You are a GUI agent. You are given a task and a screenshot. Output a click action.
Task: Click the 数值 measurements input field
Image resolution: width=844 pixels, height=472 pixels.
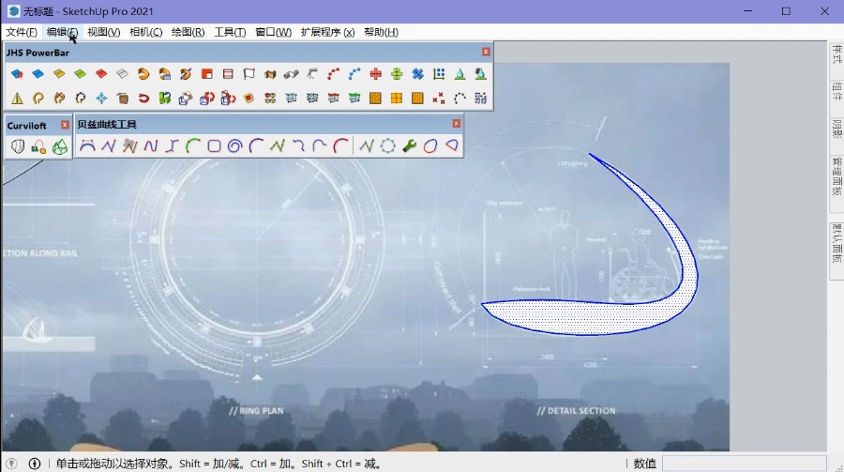(745, 464)
